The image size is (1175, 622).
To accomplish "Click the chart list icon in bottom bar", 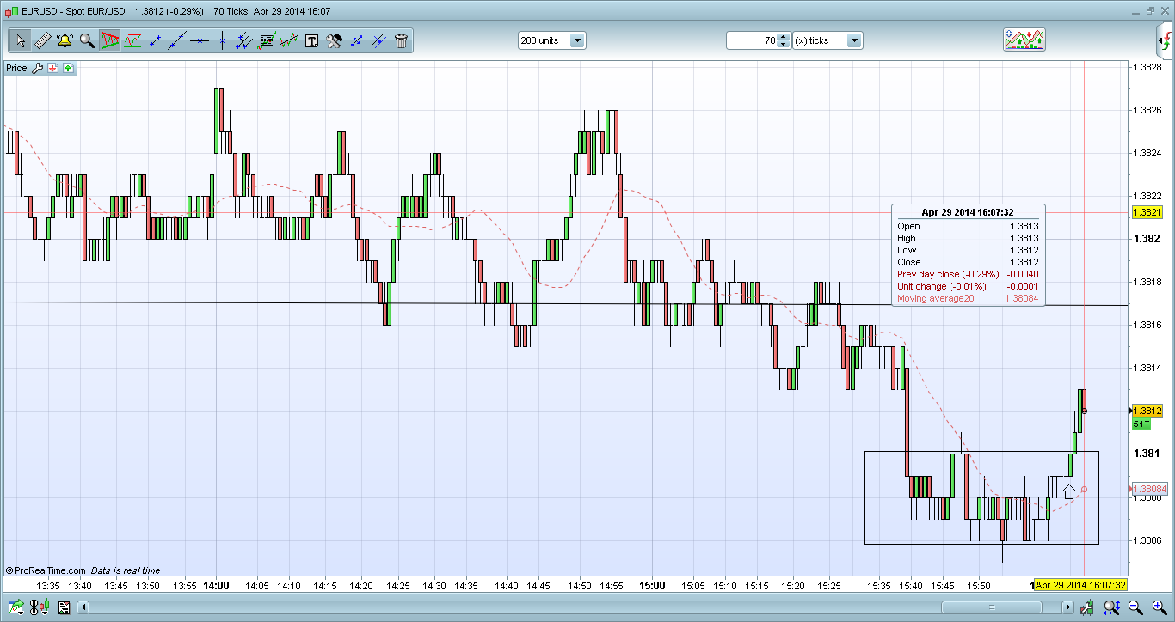I will point(64,608).
